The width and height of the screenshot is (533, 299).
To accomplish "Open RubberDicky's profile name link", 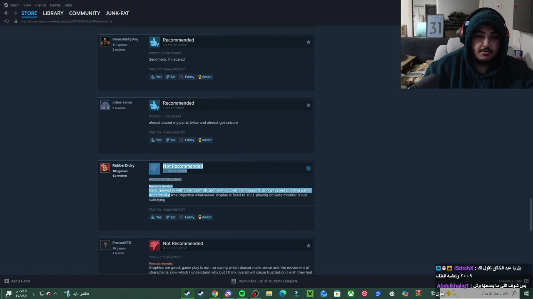I will 123,165.
